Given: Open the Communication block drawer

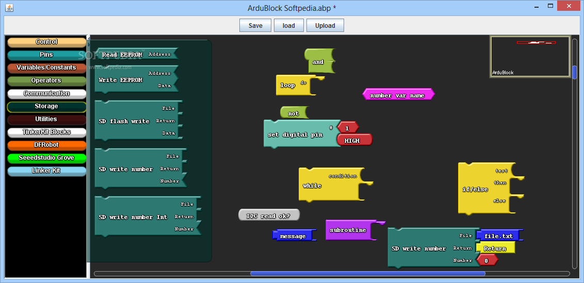Looking at the screenshot, I should tap(46, 93).
